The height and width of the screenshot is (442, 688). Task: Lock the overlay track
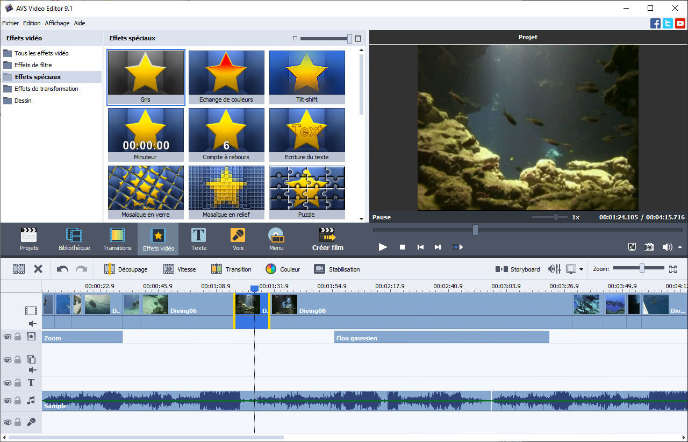coord(18,359)
